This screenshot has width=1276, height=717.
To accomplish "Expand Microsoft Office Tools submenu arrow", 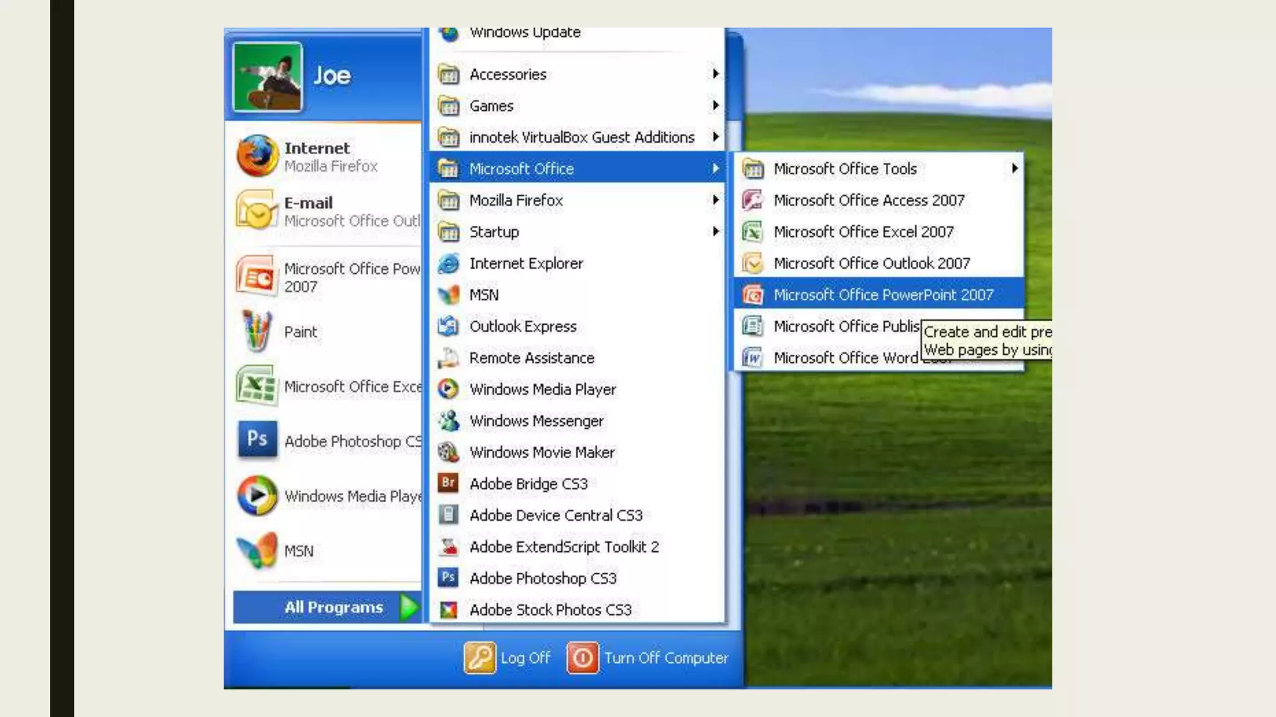I will coord(1014,169).
